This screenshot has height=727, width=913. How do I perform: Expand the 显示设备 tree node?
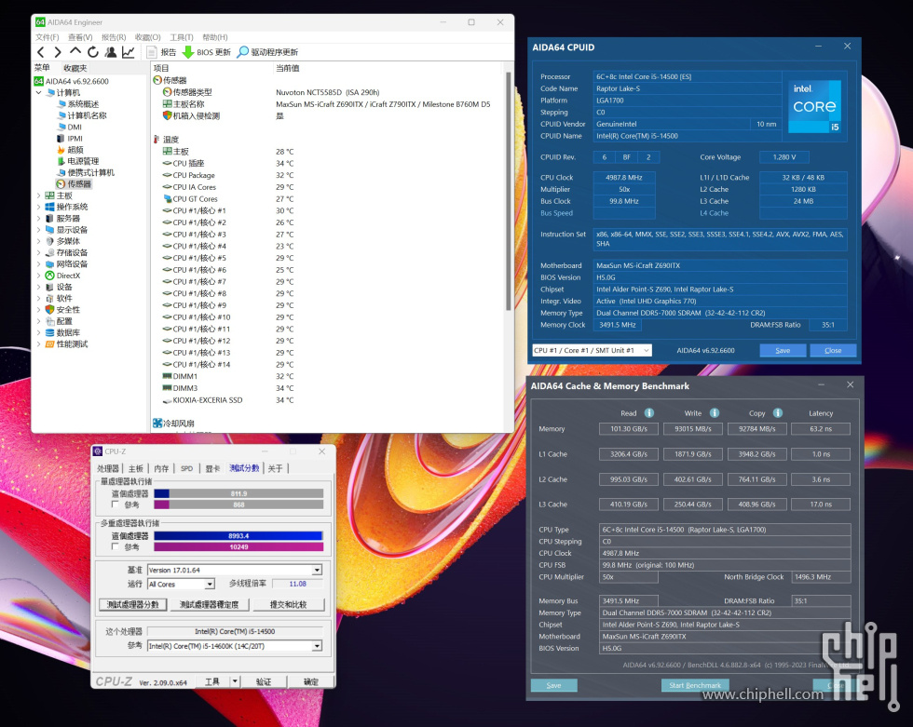click(x=39, y=230)
